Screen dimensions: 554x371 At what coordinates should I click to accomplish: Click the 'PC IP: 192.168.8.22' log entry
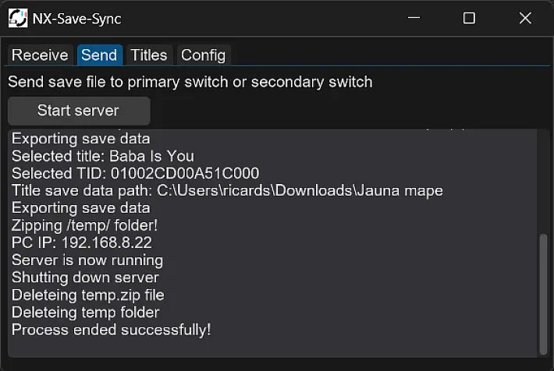82,243
